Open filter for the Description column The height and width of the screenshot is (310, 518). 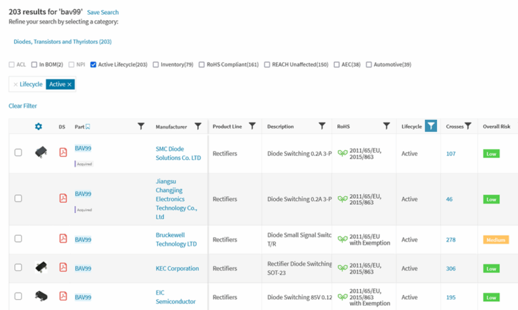[x=322, y=126]
